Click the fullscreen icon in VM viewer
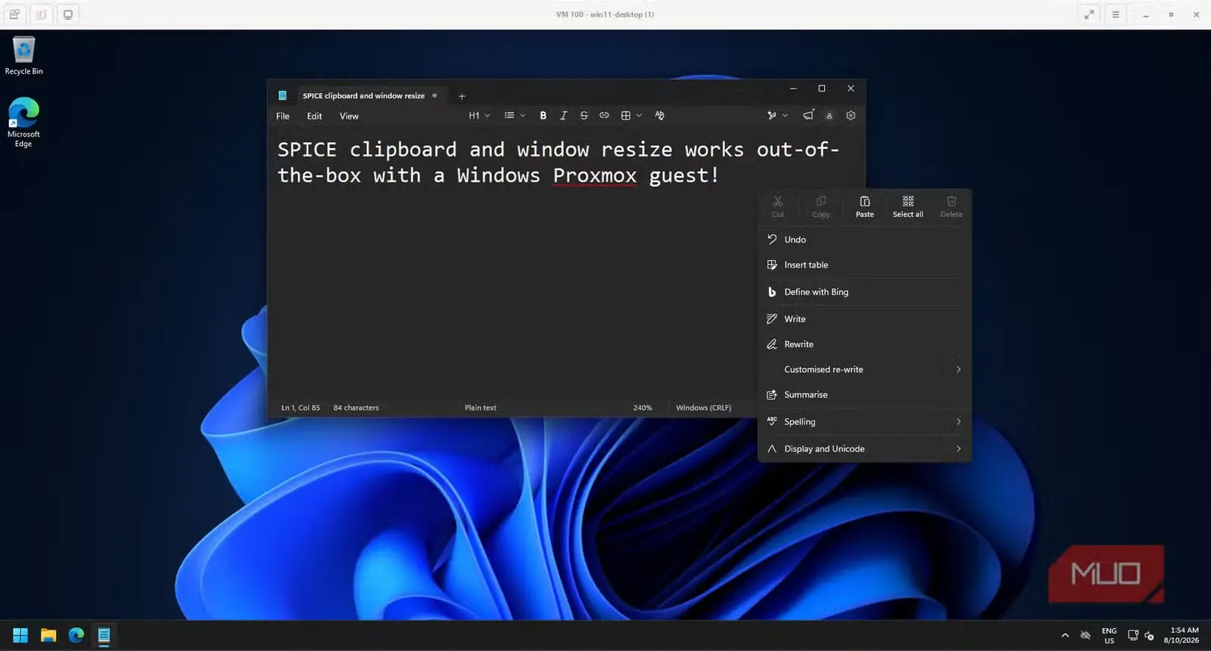The image size is (1211, 651). (1089, 14)
